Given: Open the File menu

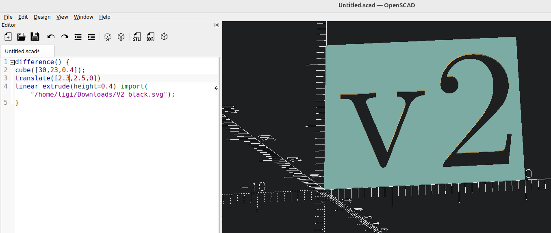Looking at the screenshot, I should click(x=8, y=17).
